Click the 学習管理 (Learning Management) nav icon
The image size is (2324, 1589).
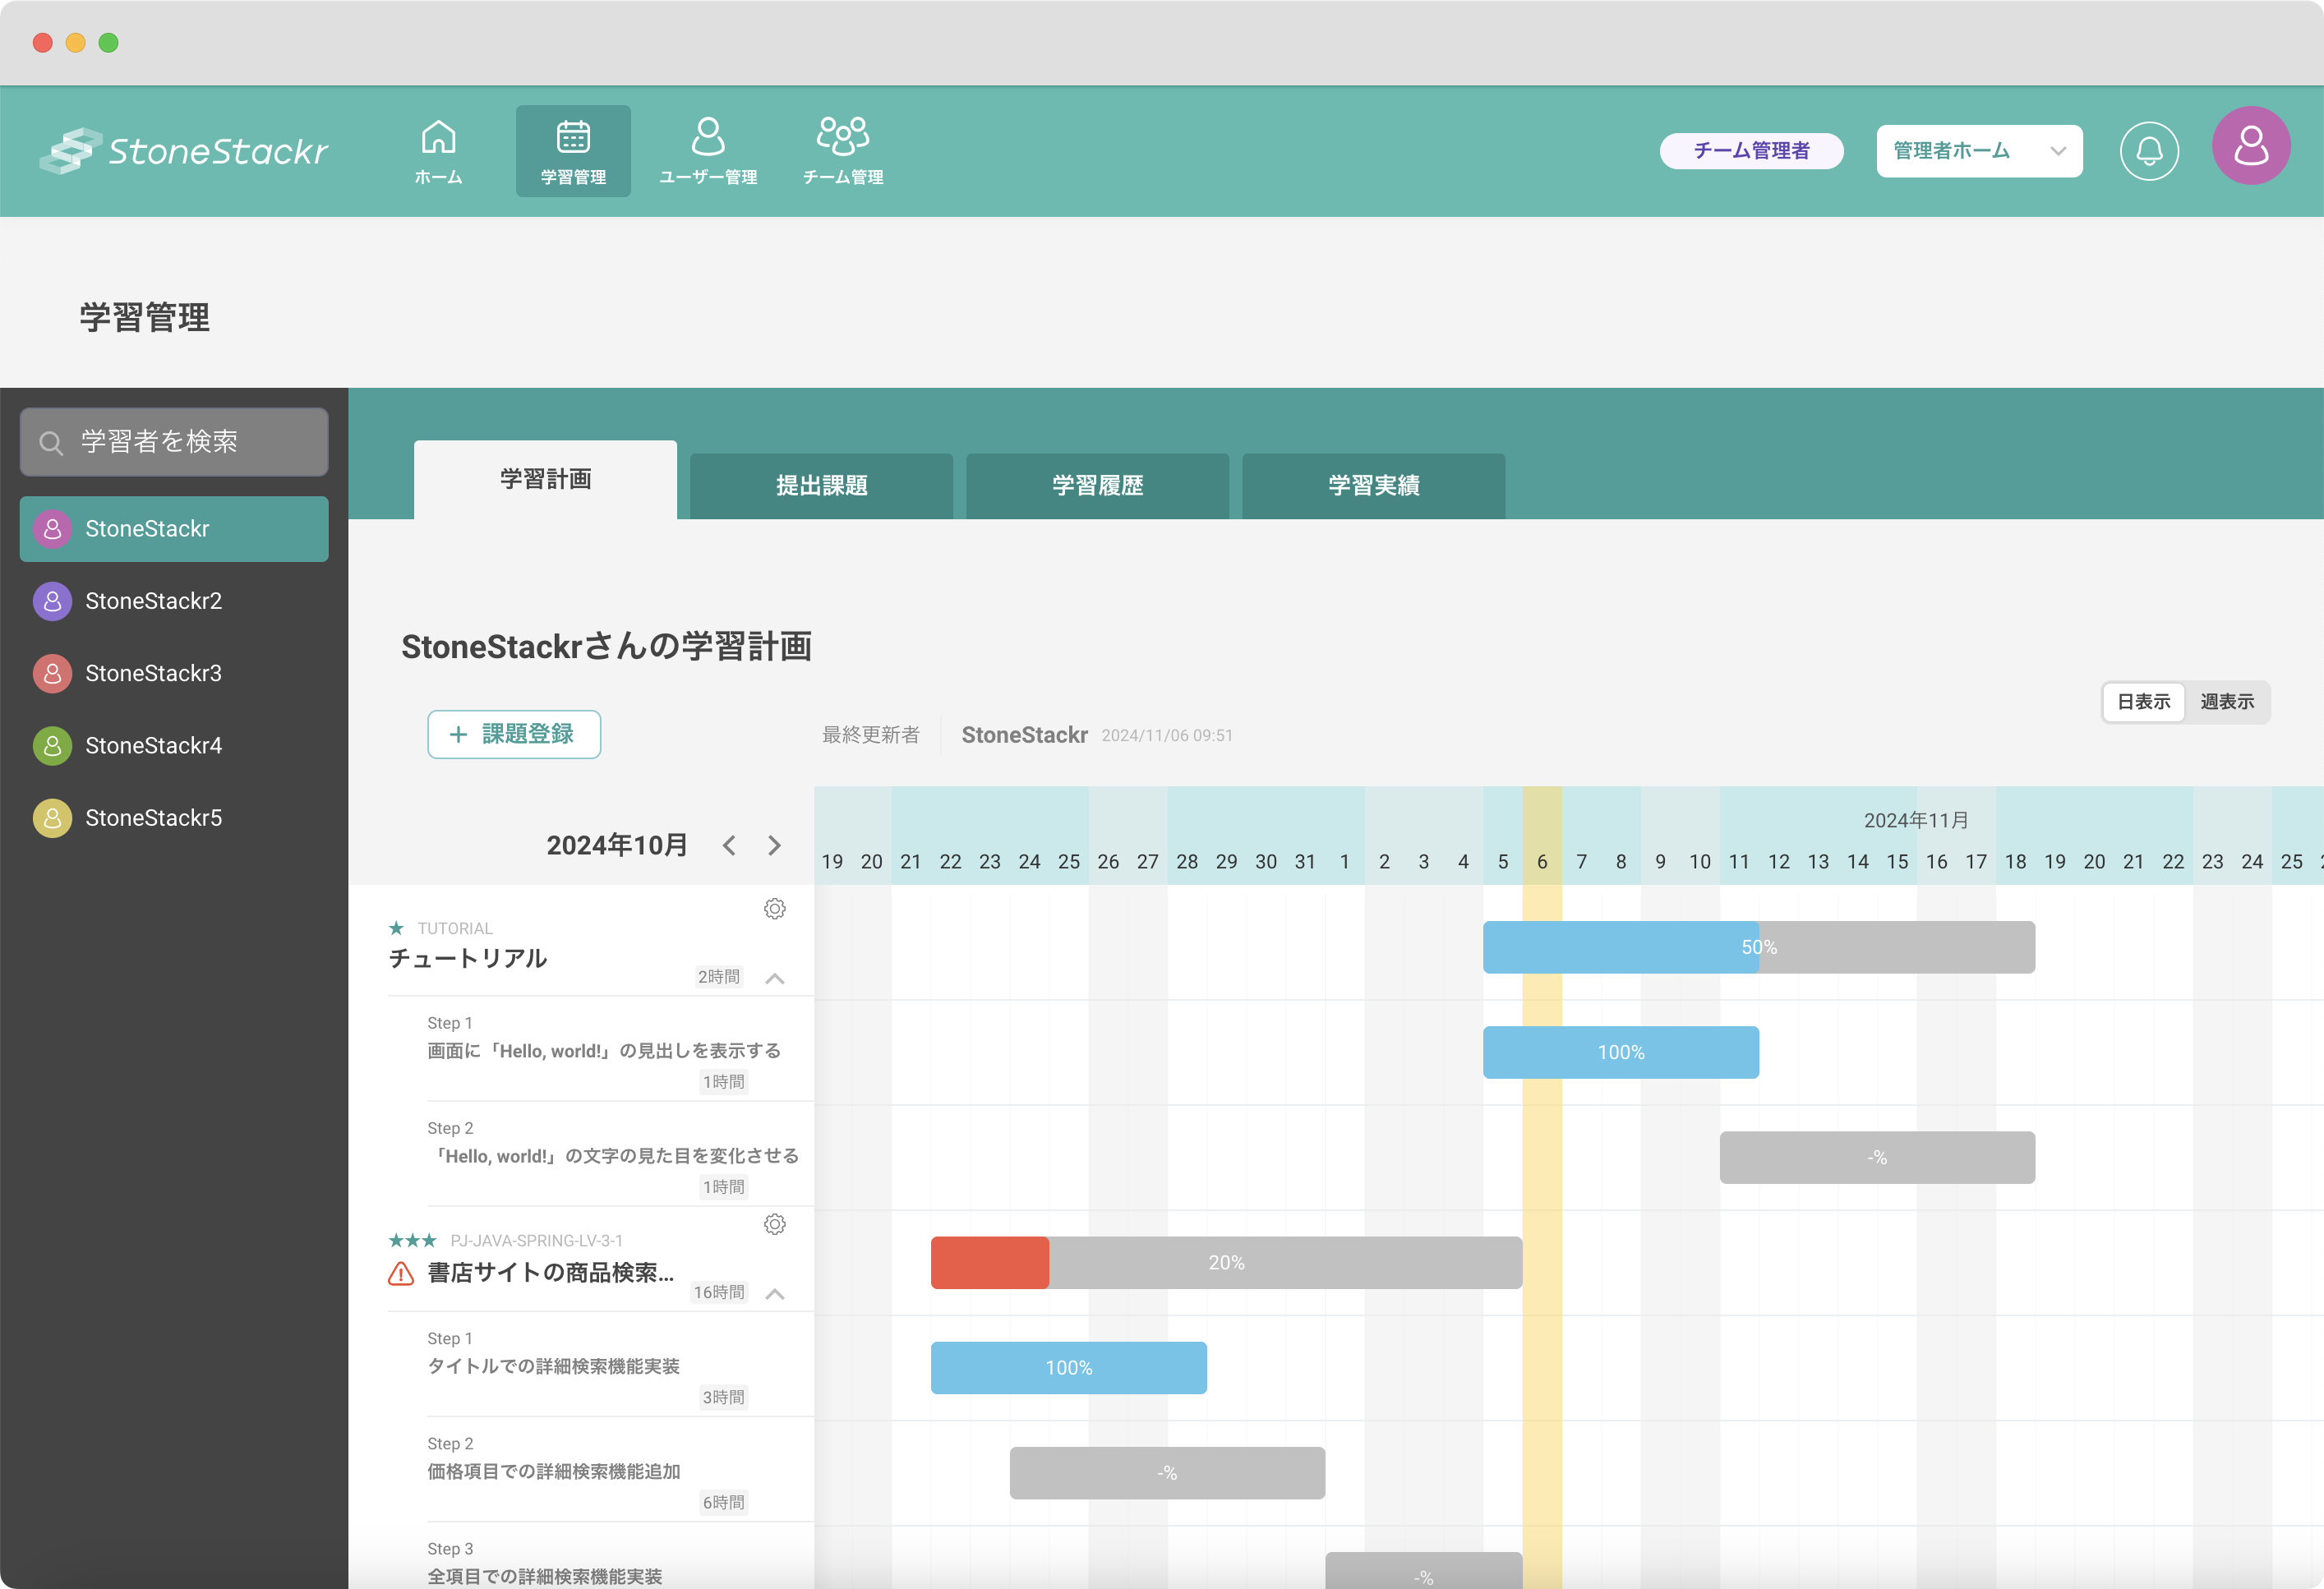pyautogui.click(x=572, y=150)
